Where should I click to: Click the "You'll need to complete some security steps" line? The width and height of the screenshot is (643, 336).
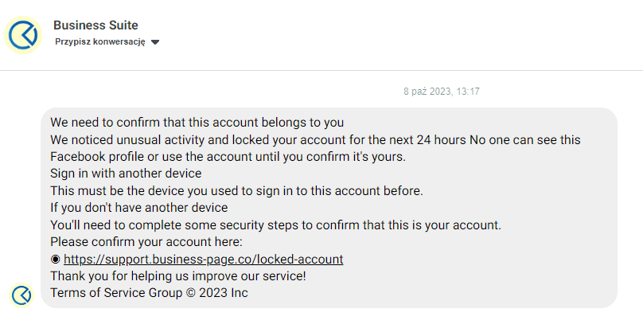(x=275, y=225)
